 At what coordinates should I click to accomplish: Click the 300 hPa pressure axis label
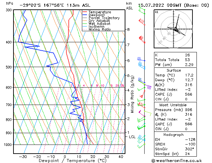click(x=9, y=10)
